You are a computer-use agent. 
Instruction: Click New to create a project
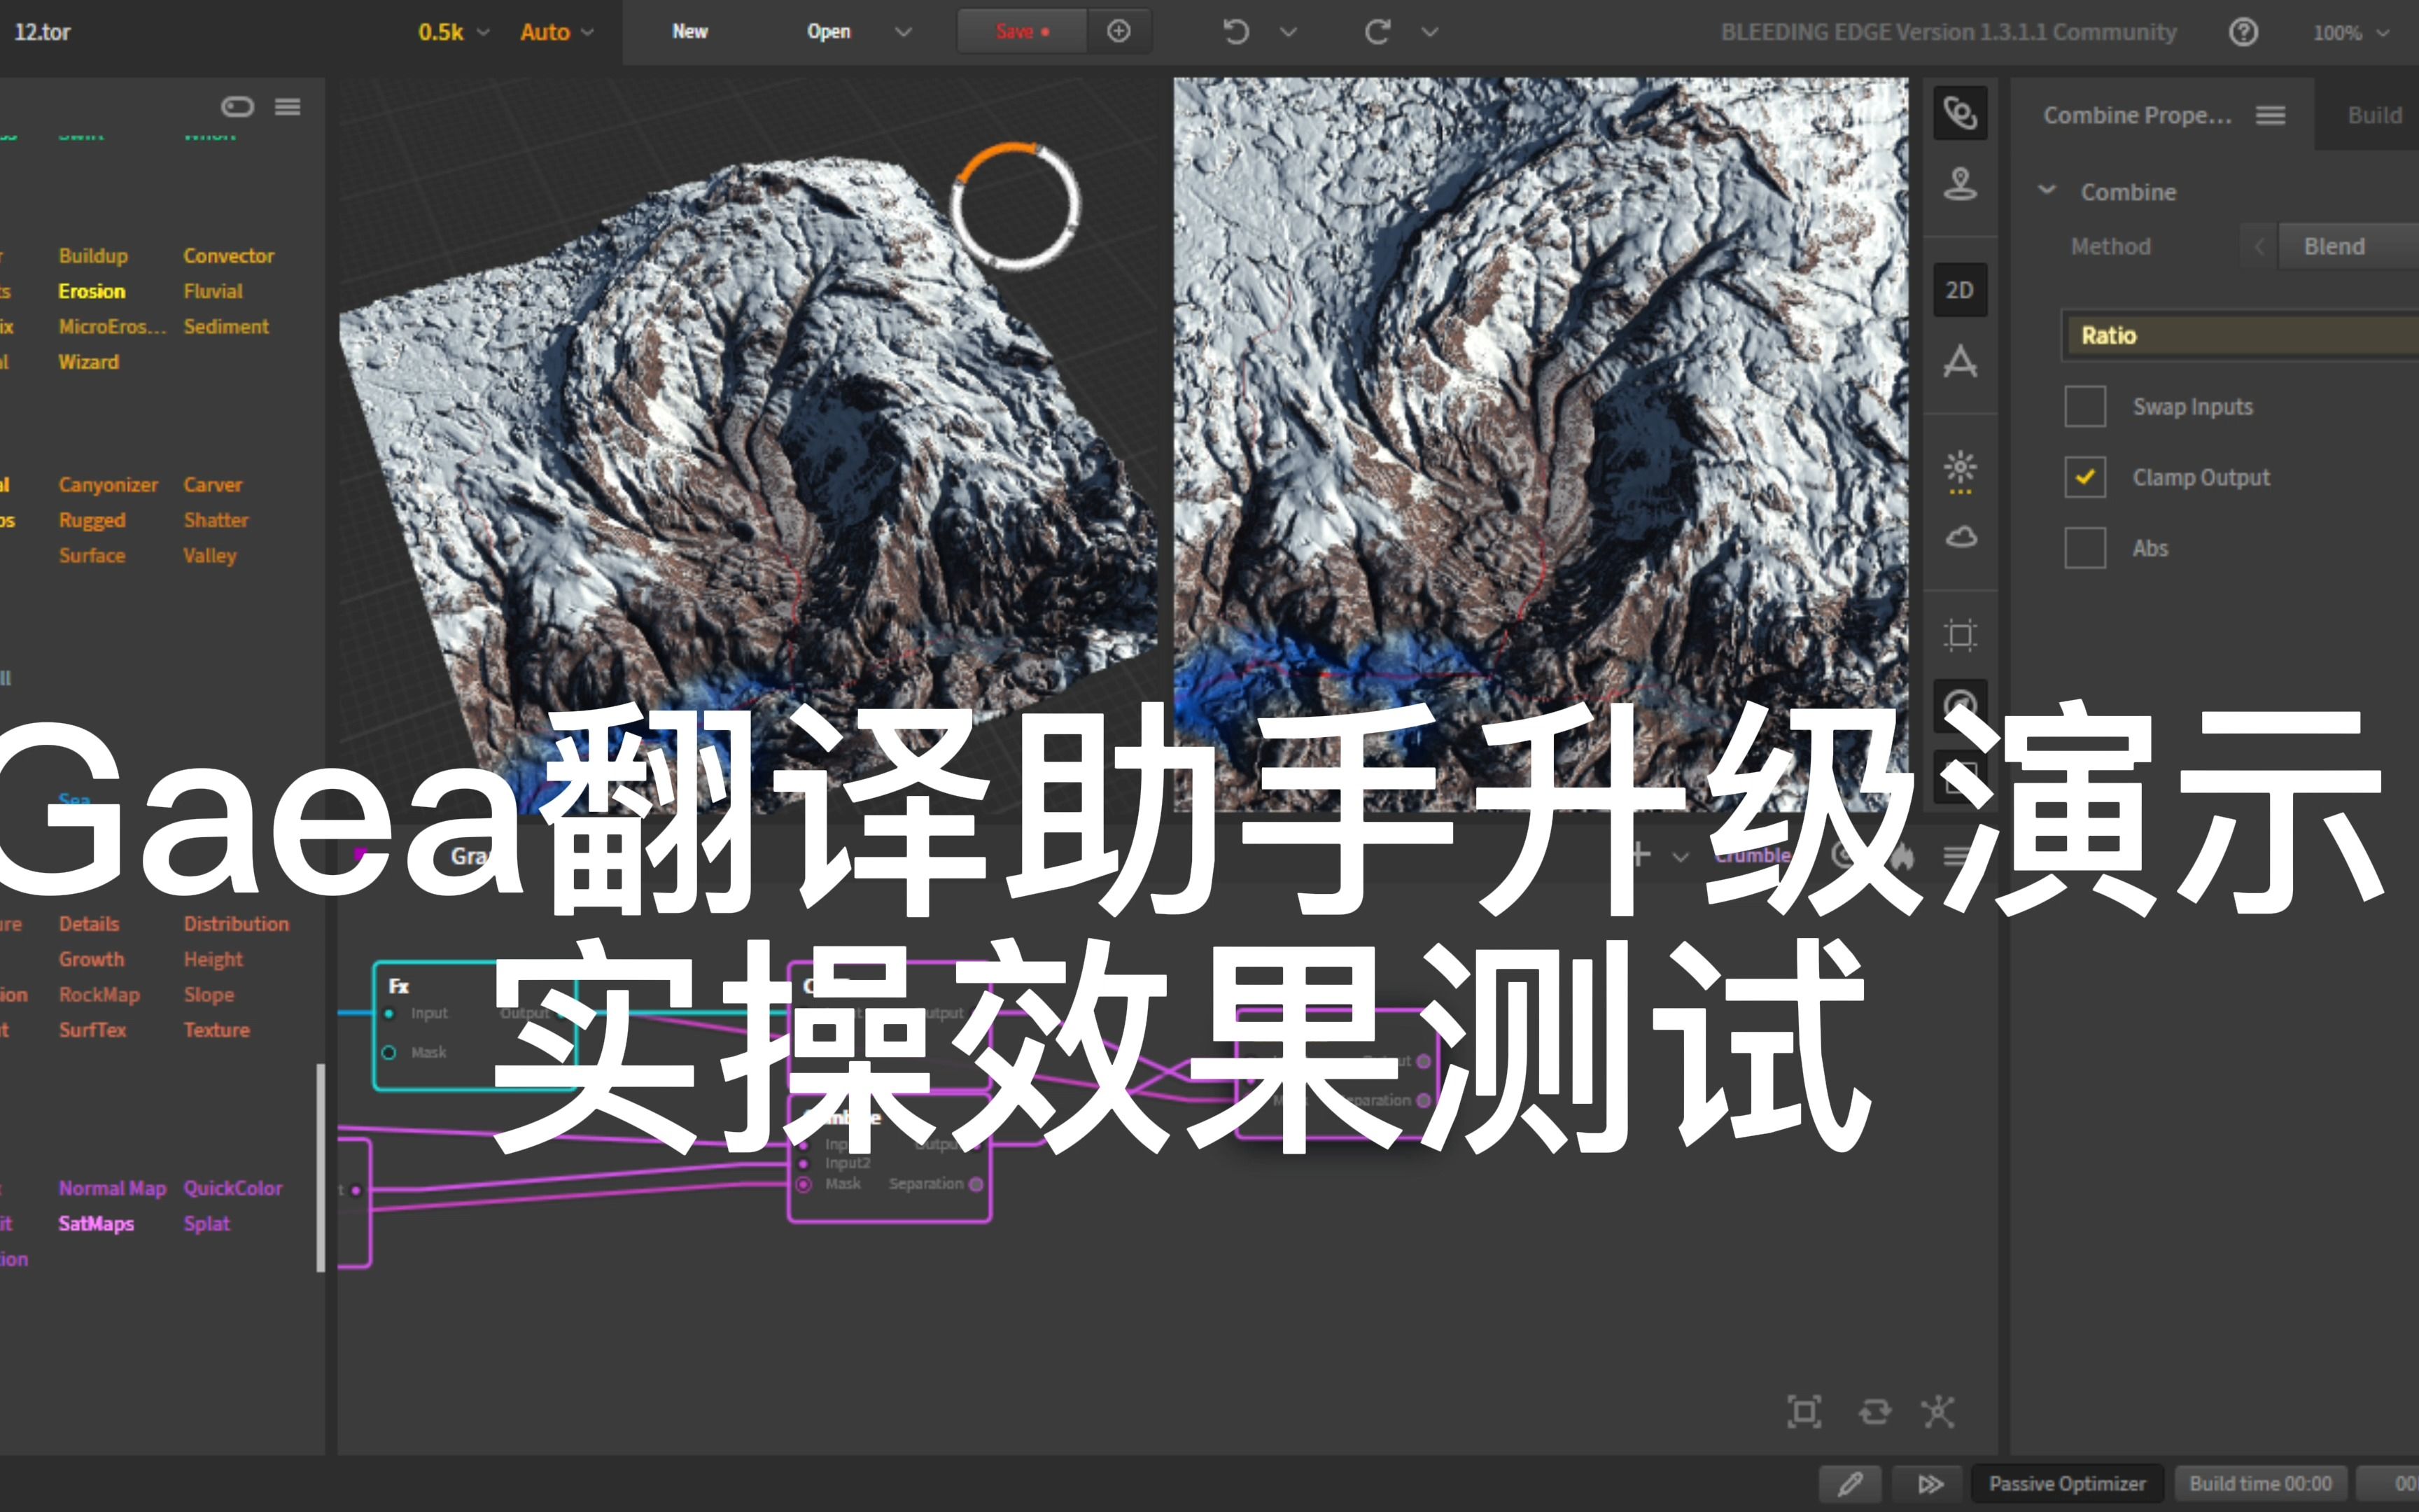[689, 31]
